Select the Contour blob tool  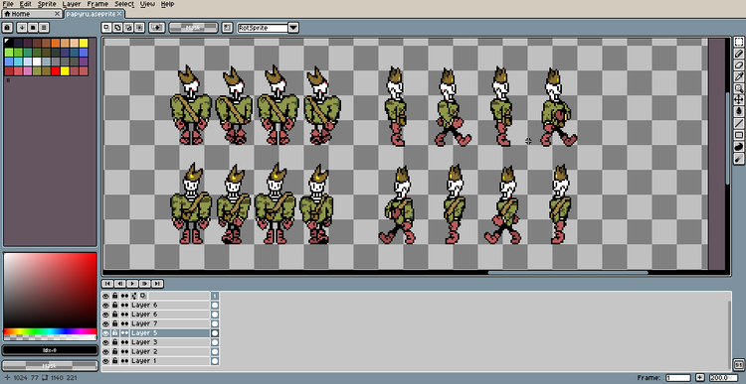pyautogui.click(x=739, y=147)
